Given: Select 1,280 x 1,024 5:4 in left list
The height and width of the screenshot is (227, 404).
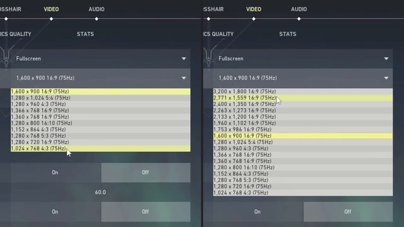Looking at the screenshot, I should (x=100, y=98).
